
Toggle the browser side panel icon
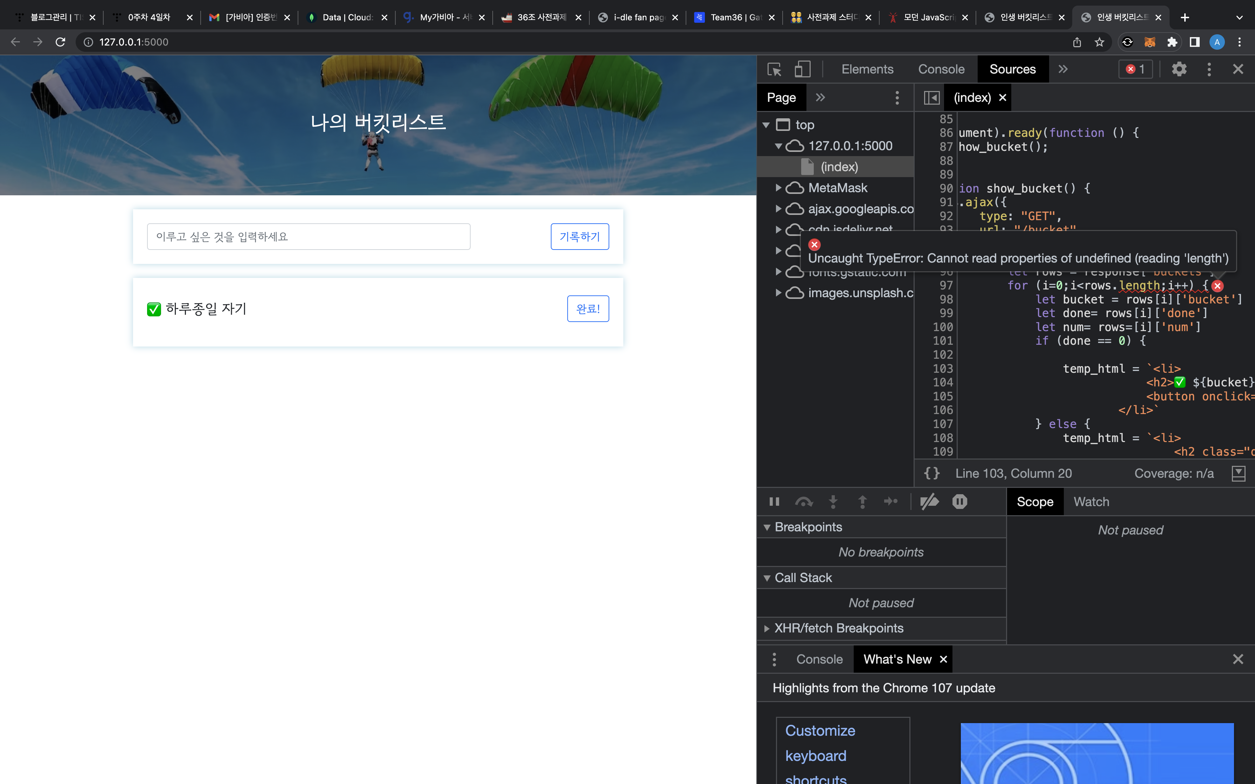[1194, 42]
